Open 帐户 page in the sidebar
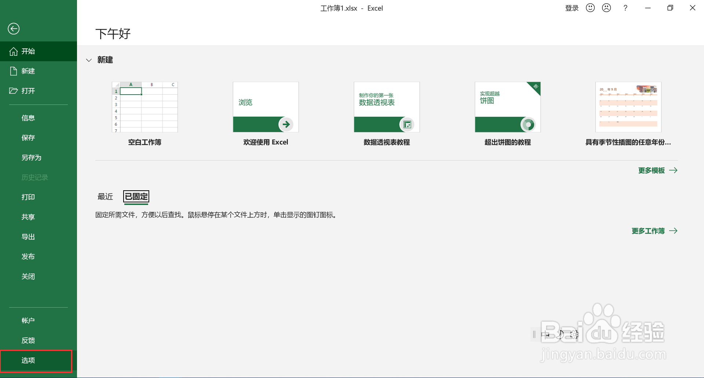The image size is (704, 378). [x=28, y=321]
